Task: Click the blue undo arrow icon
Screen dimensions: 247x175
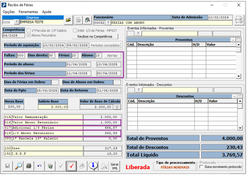Action: 39,166
